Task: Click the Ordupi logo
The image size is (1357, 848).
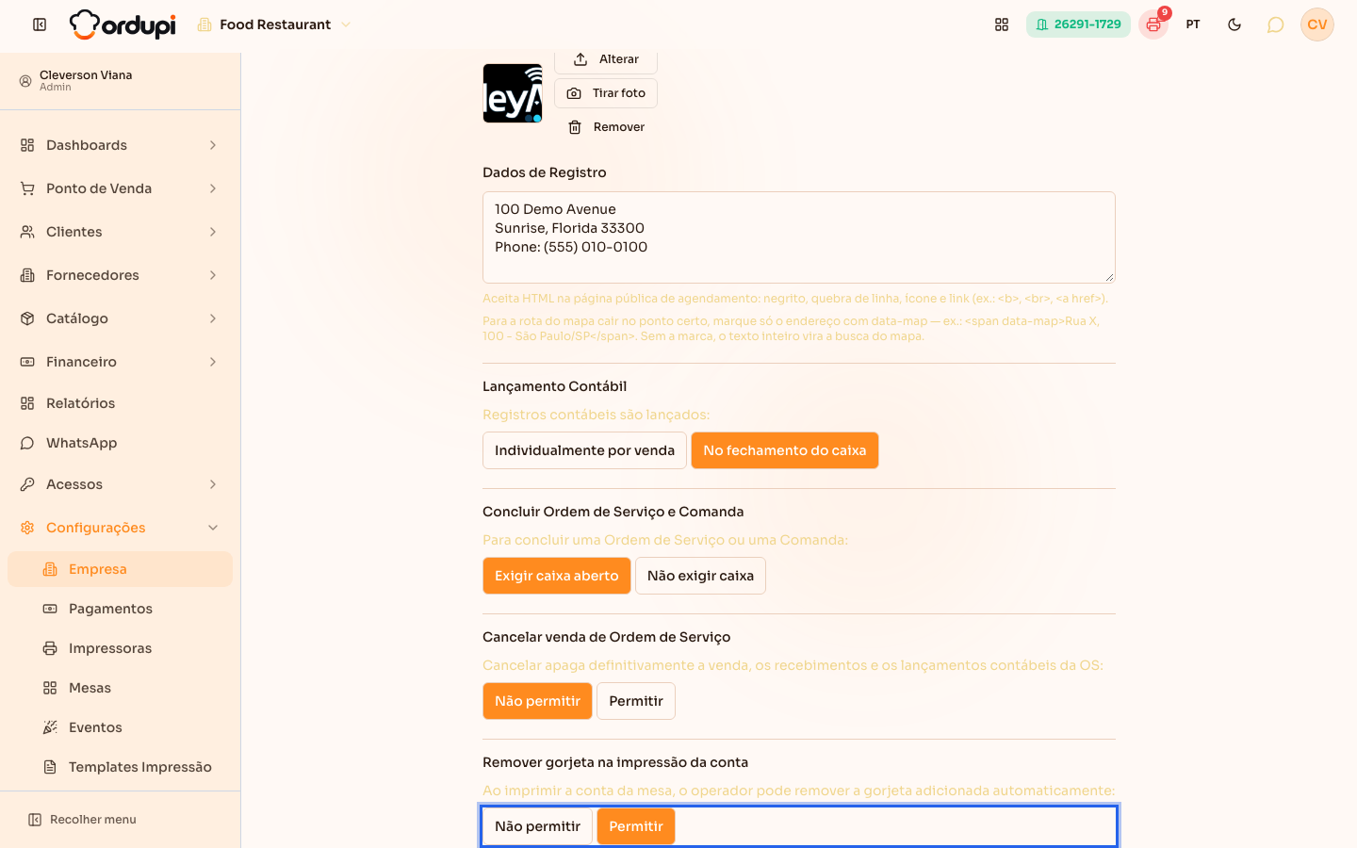Action: 123,24
